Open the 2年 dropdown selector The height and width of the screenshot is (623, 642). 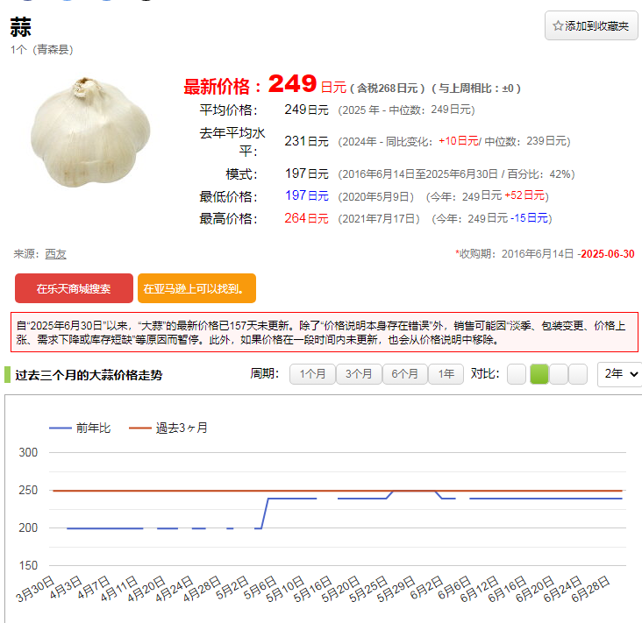[620, 374]
